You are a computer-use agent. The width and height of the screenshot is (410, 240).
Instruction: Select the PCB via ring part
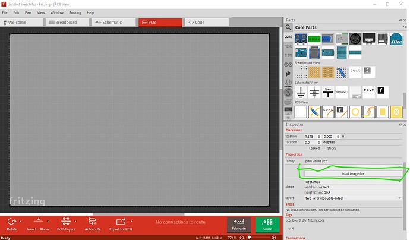click(x=355, y=112)
